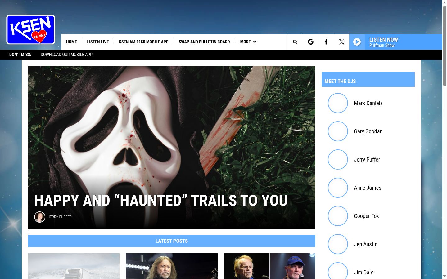Open the Facebook icon link
Viewport: 447px width, 279px height.
click(x=326, y=42)
